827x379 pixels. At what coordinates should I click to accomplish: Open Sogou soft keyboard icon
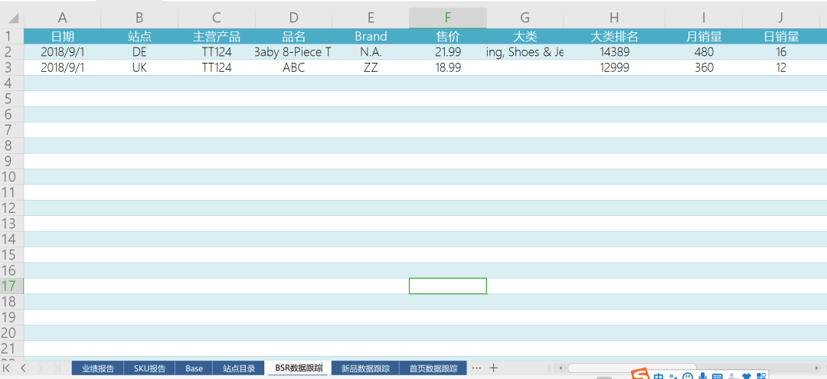point(717,375)
